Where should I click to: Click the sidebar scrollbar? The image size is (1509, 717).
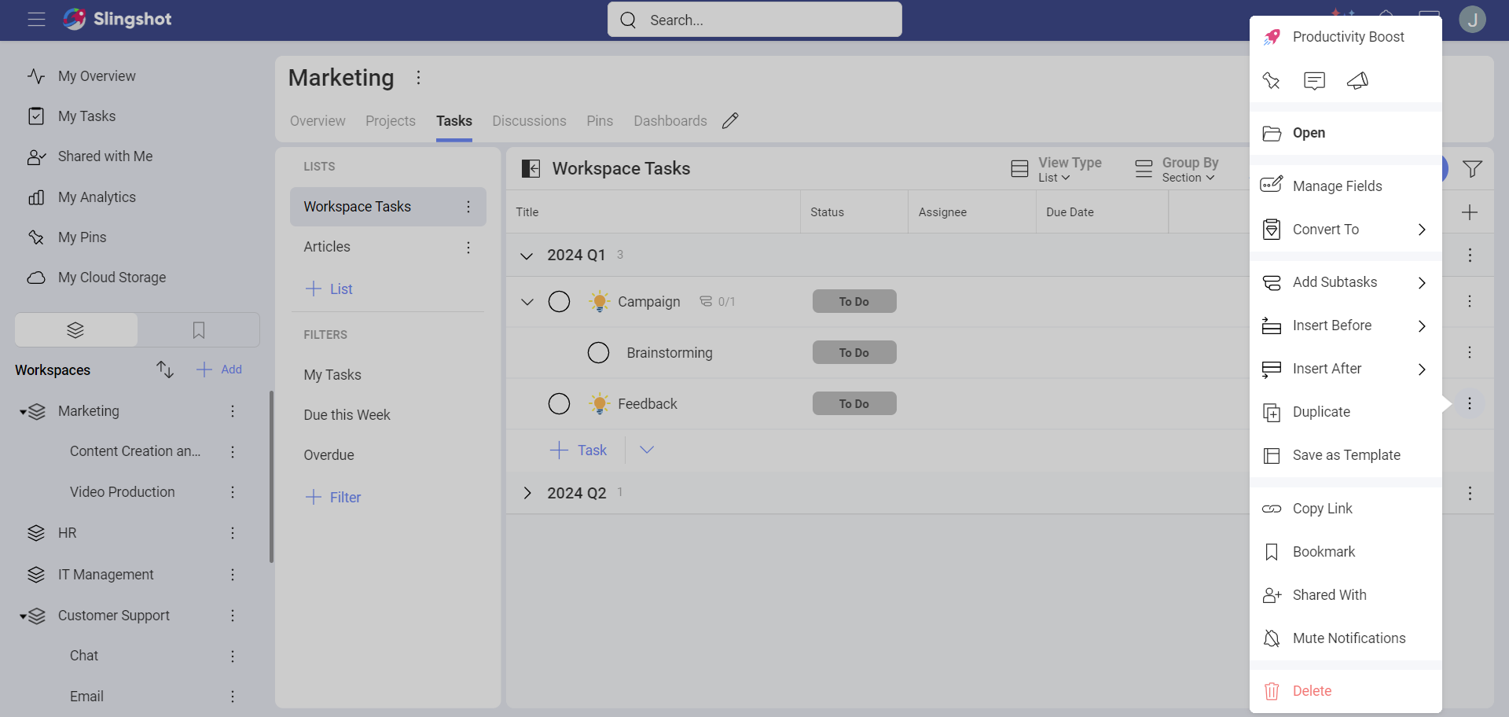[x=271, y=477]
